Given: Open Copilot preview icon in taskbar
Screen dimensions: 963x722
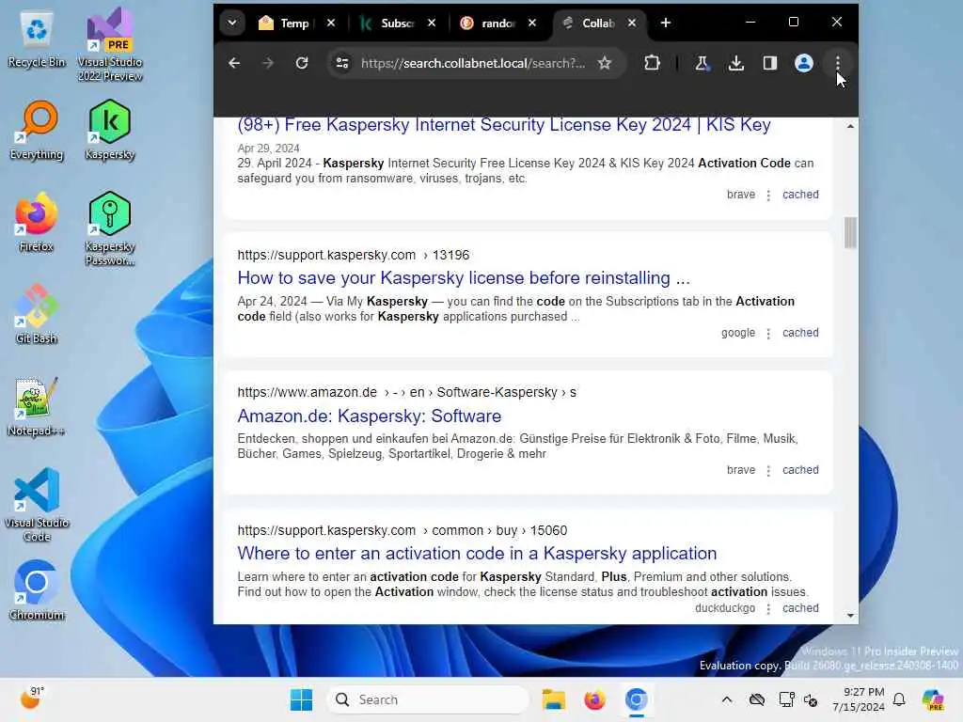Looking at the screenshot, I should tap(933, 699).
